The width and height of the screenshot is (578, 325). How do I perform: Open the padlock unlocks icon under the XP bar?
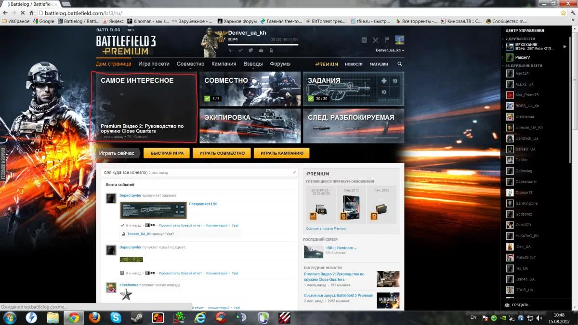click(271, 50)
